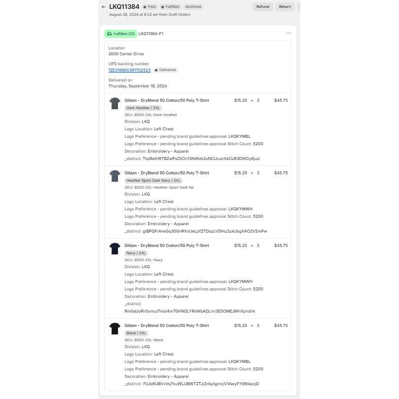Open first Gildan DryBlend T-Shirt product title
The width and height of the screenshot is (399, 399).
[x=167, y=100]
